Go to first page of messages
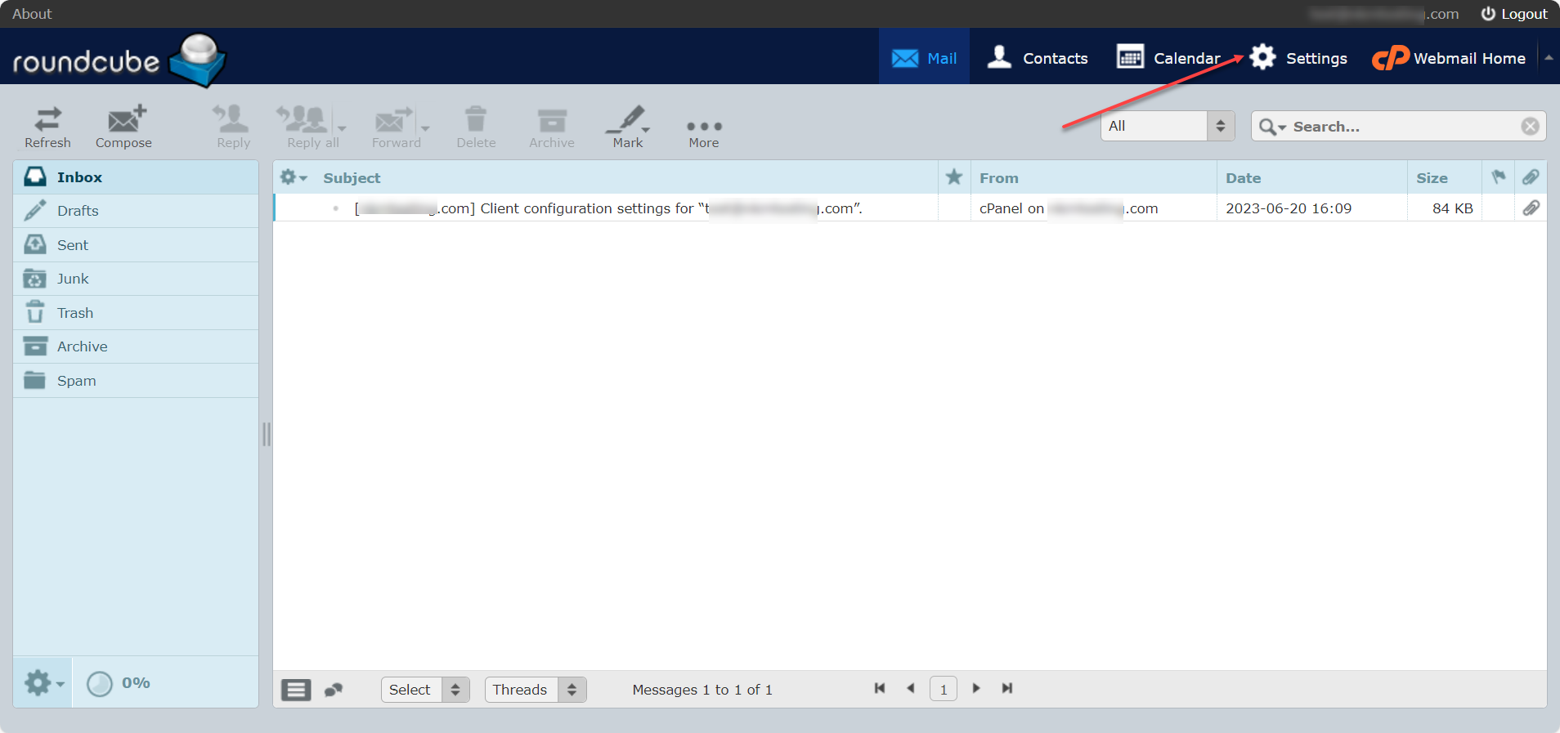 [x=880, y=688]
